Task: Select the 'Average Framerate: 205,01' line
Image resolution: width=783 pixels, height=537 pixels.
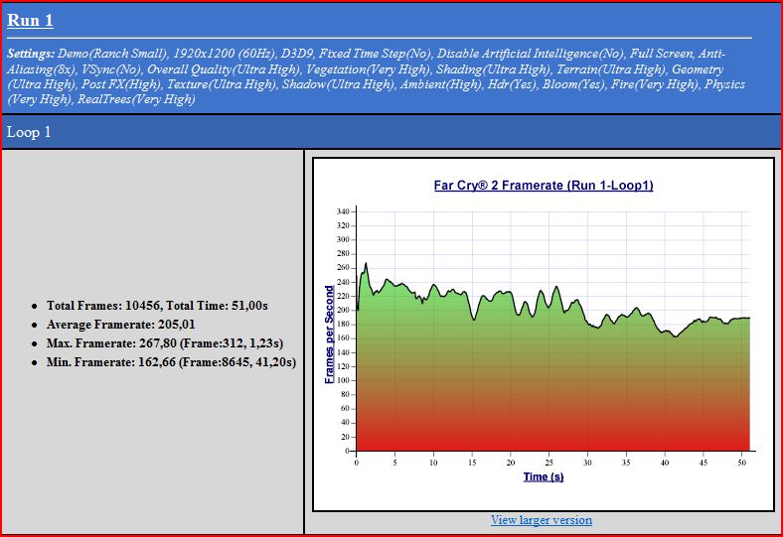Action: [x=121, y=325]
